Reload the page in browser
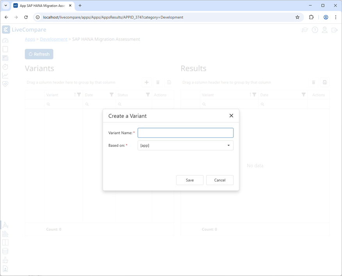Image resolution: width=342 pixels, height=276 pixels. coord(26,17)
